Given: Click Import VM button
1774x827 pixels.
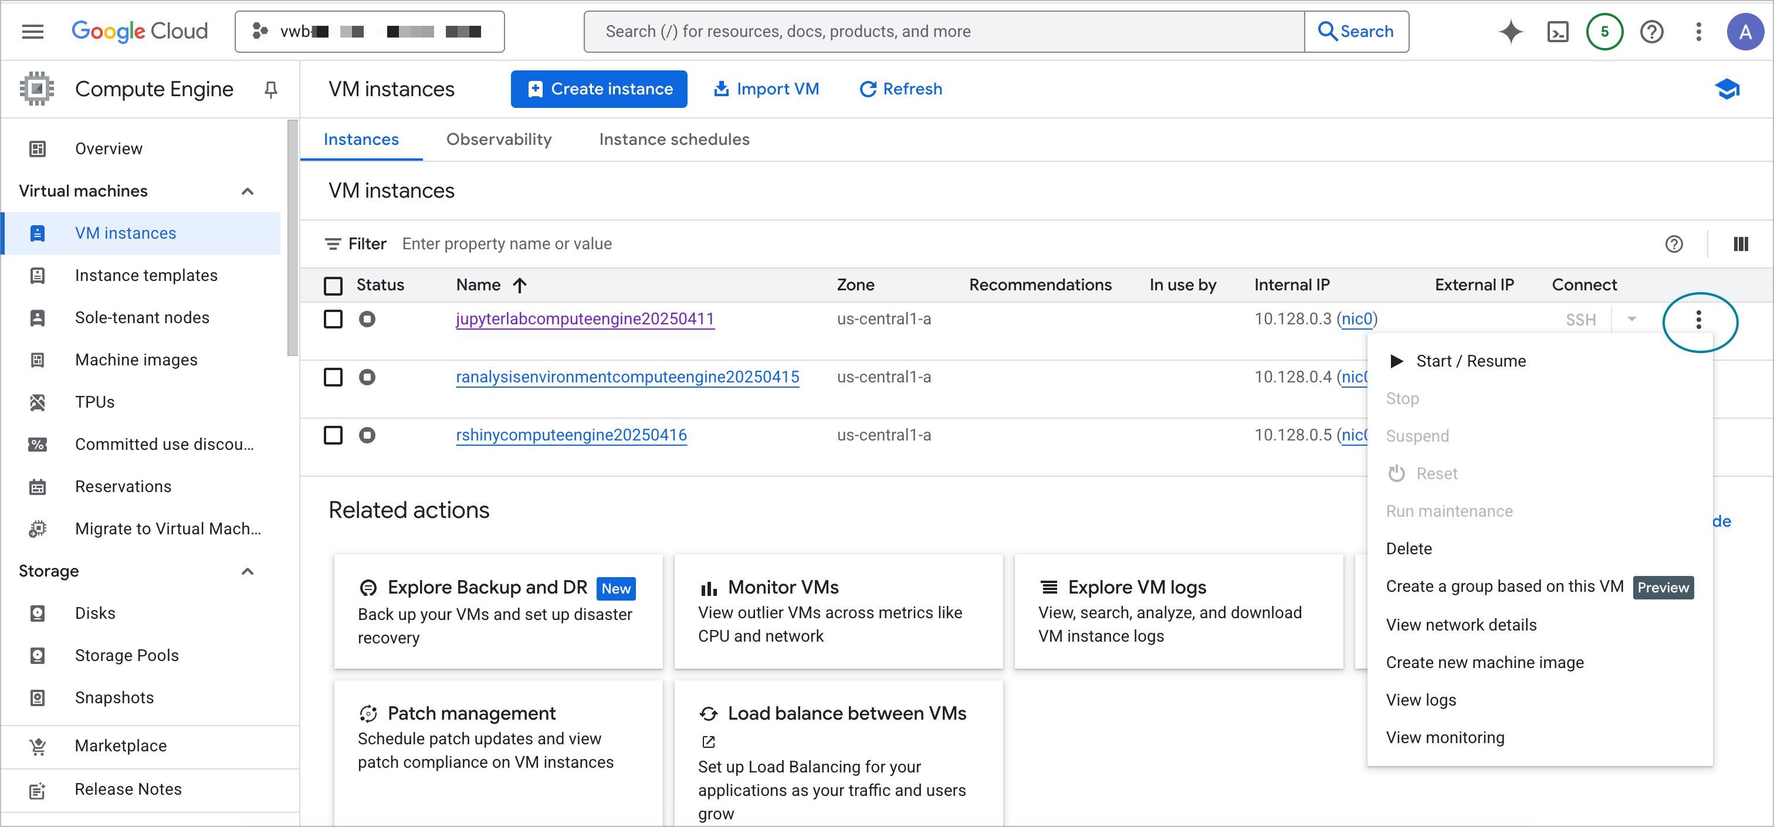Looking at the screenshot, I should click(766, 89).
